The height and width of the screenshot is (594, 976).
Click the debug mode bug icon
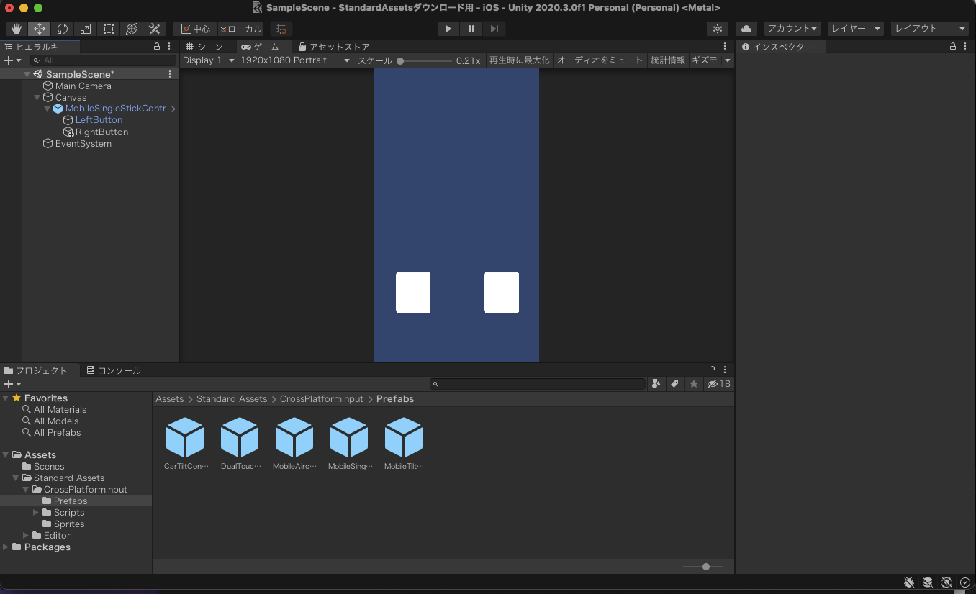(909, 582)
